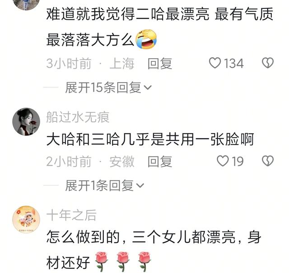Tap broken heart on the Anhui comment
289x273 pixels.
click(268, 161)
